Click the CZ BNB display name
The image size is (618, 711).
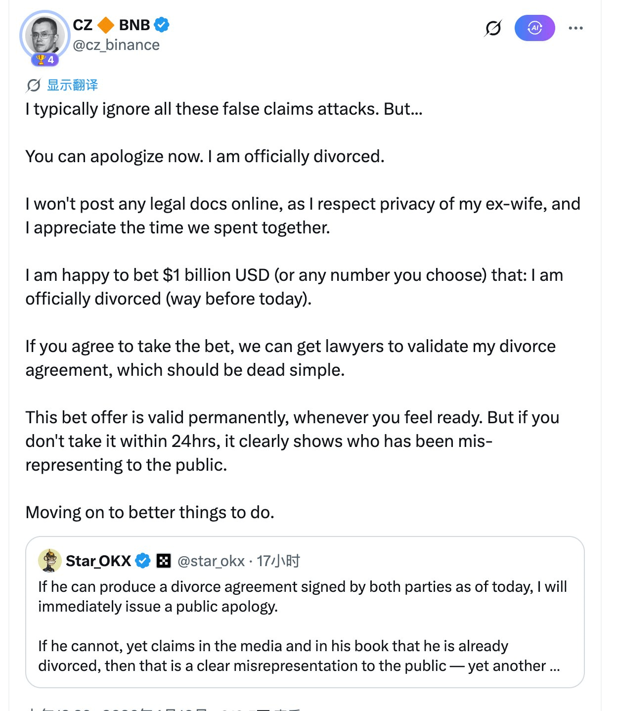[x=83, y=25]
